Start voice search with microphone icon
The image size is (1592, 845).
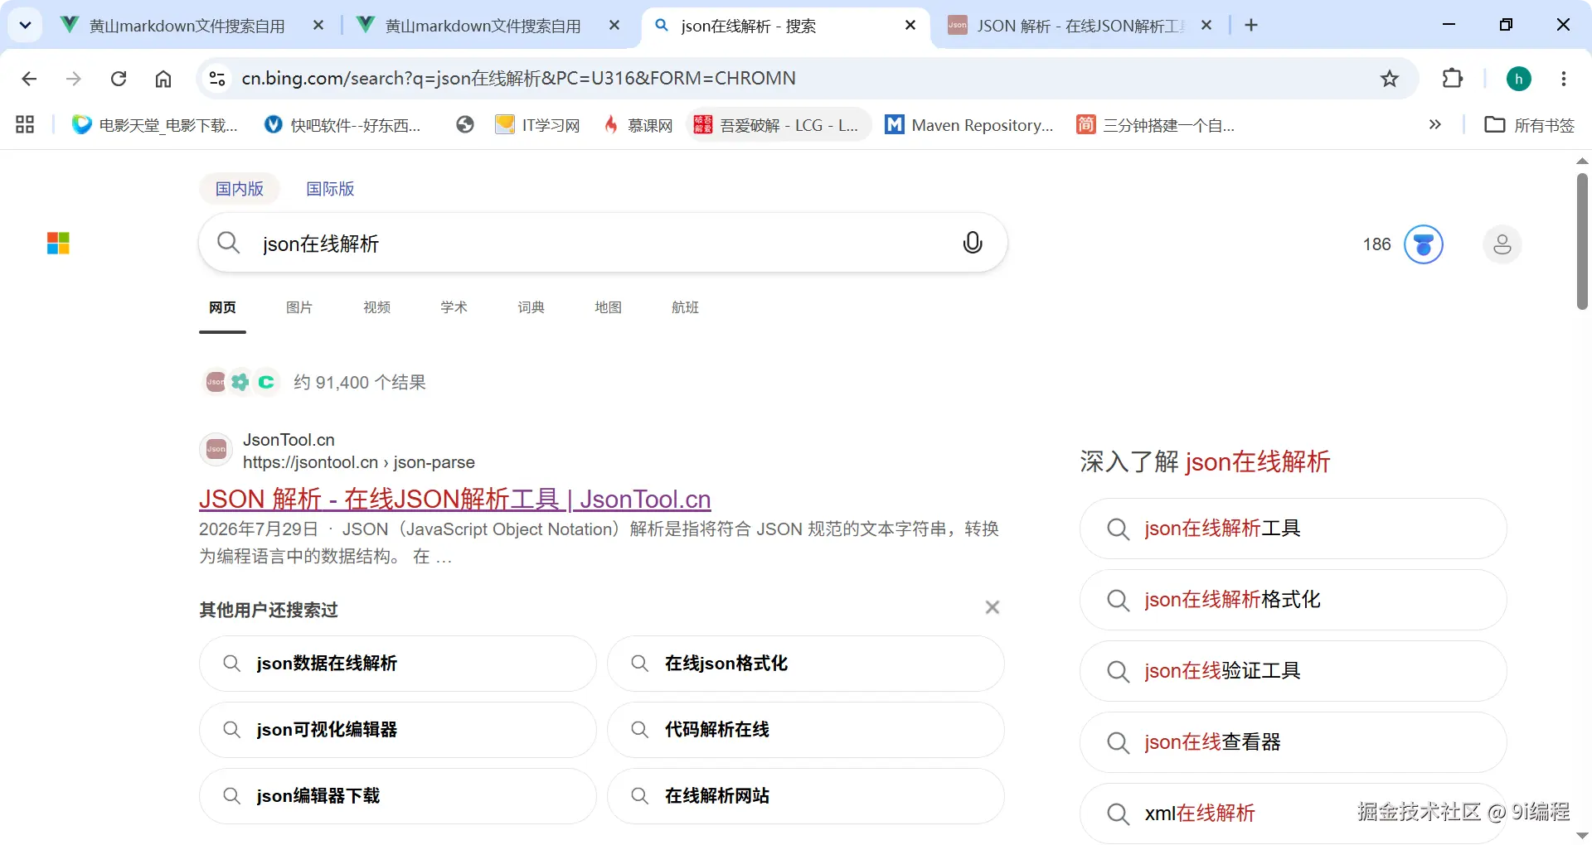click(x=973, y=243)
